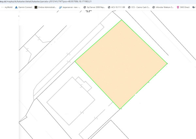Click the Sql Server 2000 bookmark globe icon

(85, 7)
